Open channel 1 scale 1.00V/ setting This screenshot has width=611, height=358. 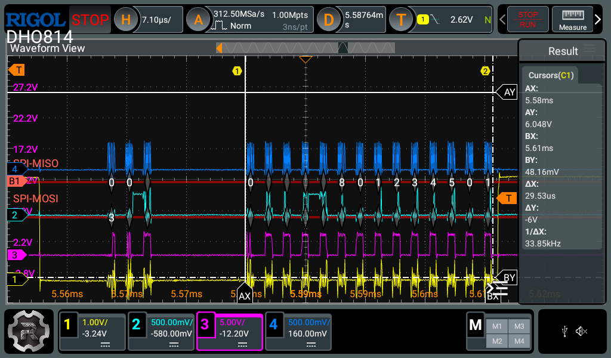[x=95, y=323]
